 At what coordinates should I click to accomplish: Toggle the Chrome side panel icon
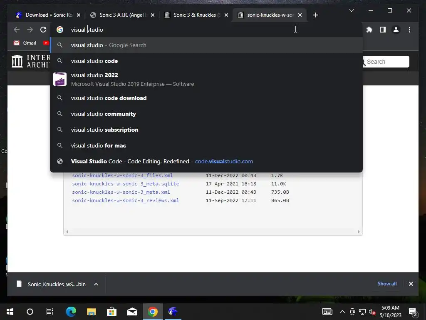(x=383, y=30)
